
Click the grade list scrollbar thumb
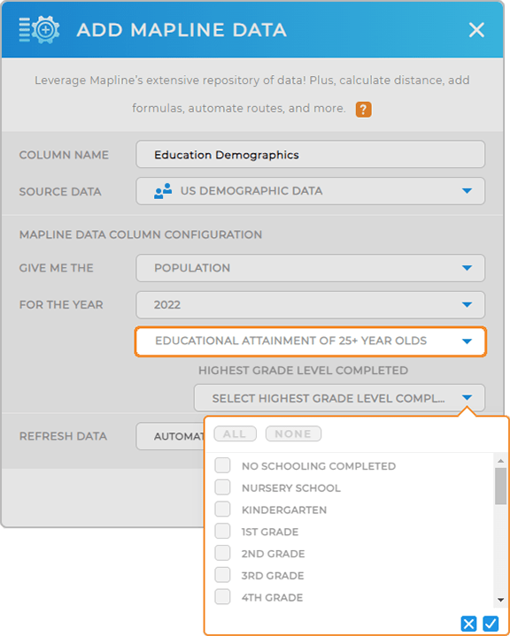tap(500, 486)
